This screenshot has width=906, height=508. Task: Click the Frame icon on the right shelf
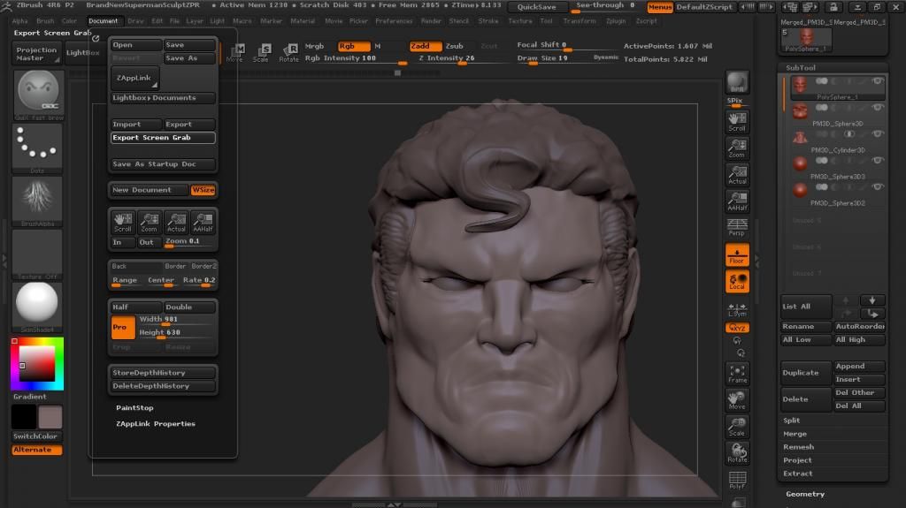[x=737, y=374]
